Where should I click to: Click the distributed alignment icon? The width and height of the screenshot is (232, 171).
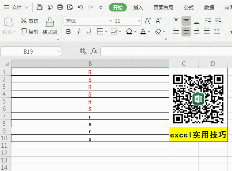pos(217,32)
